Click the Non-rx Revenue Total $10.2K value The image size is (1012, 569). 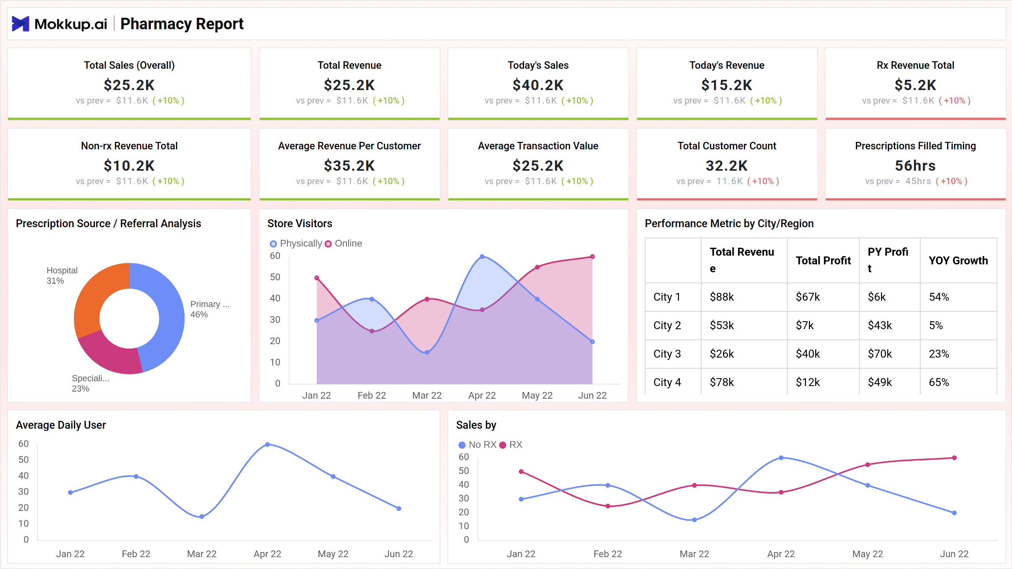coord(129,166)
